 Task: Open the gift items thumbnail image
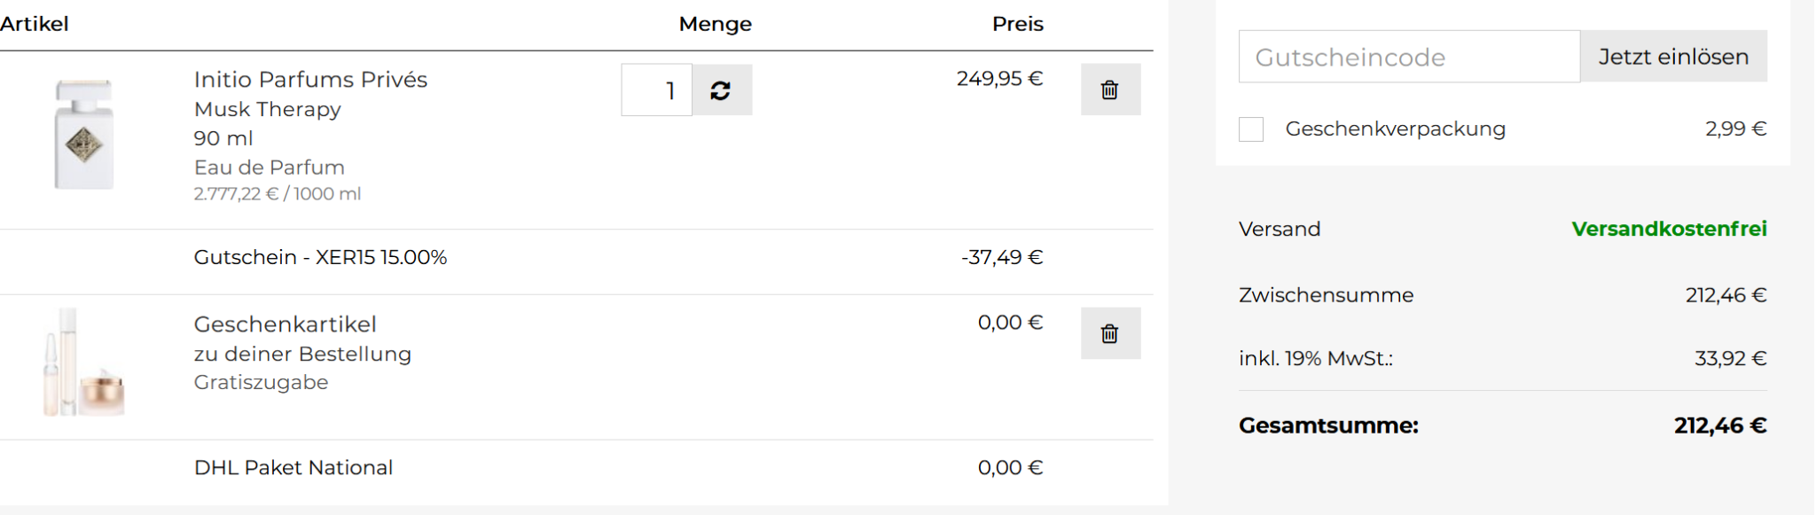click(x=84, y=363)
